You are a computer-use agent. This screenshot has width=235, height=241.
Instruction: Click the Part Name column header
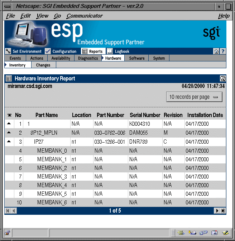pyautogui.click(x=47, y=115)
